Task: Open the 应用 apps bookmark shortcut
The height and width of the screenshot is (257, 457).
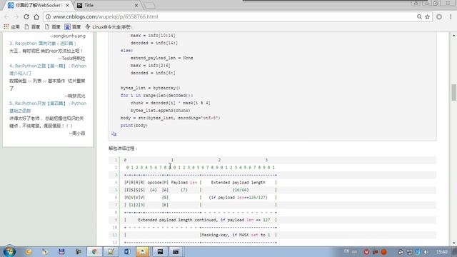Action: [x=11, y=27]
